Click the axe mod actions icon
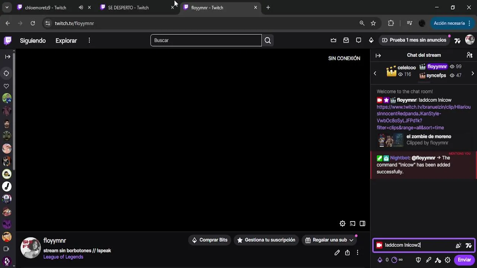477x268 pixels. (438, 260)
